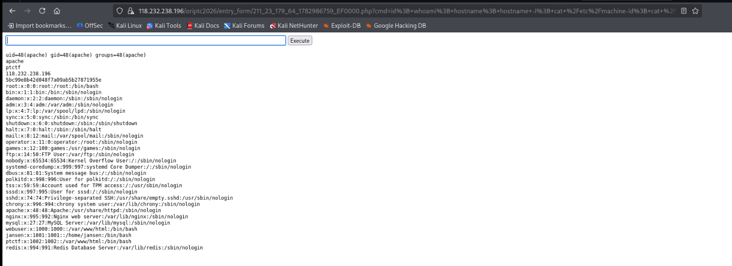Select the sshd Privilege-separated SSH line
732x266 pixels.
pyautogui.click(x=119, y=198)
